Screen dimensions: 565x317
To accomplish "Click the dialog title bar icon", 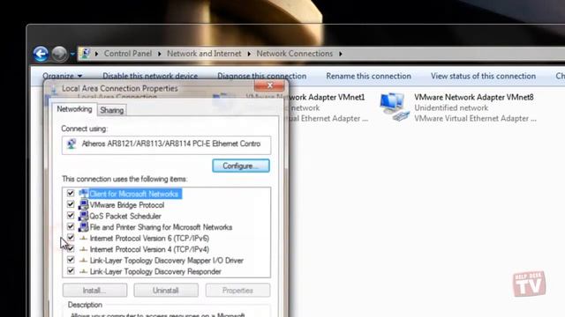I will coord(55,89).
